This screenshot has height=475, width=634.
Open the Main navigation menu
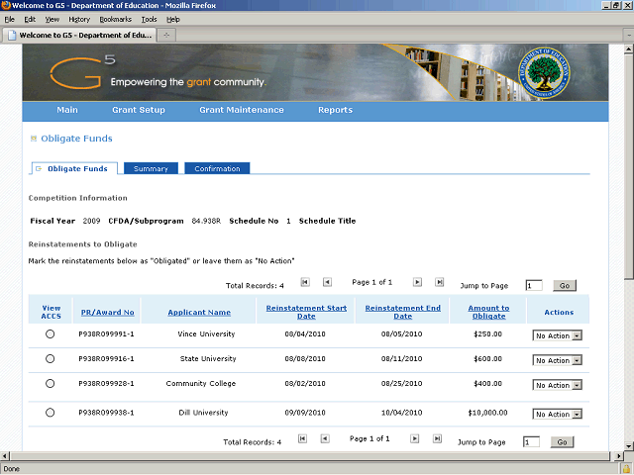tap(67, 110)
